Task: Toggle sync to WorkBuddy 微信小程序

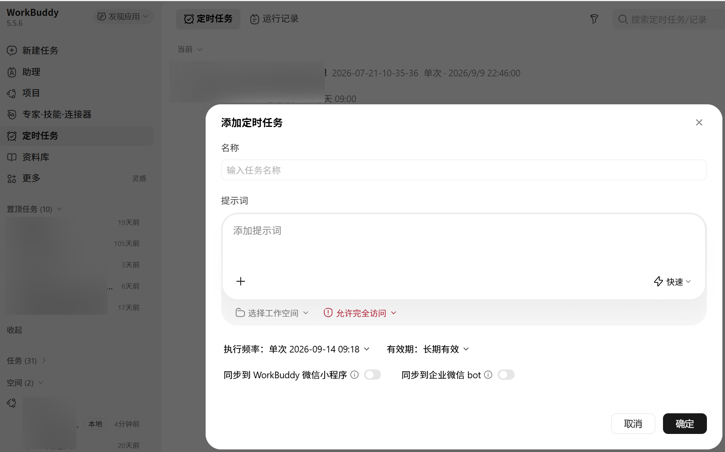Action: [372, 375]
